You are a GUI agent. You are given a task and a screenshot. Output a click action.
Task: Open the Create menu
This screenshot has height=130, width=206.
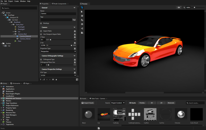pos(16,1)
